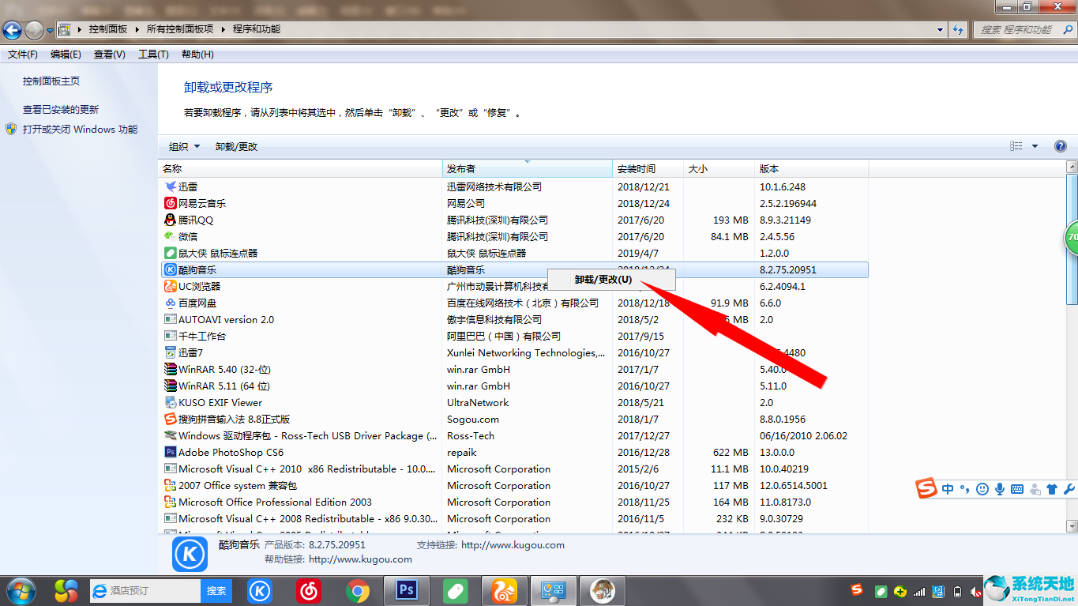Open recent pages dropdown next to forward button

51,31
